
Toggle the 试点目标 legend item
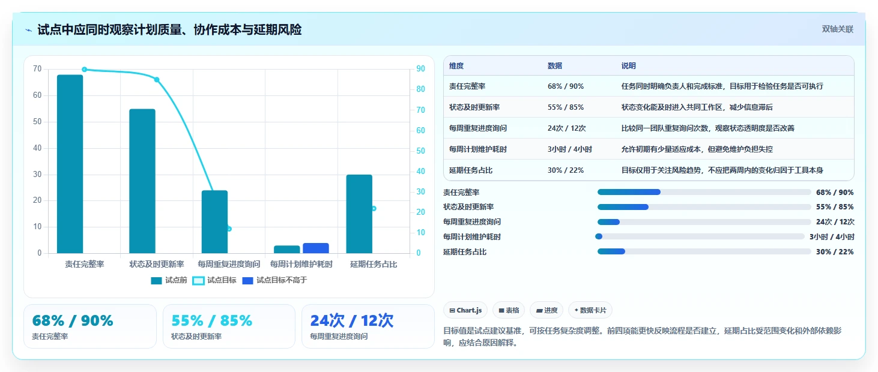[214, 280]
